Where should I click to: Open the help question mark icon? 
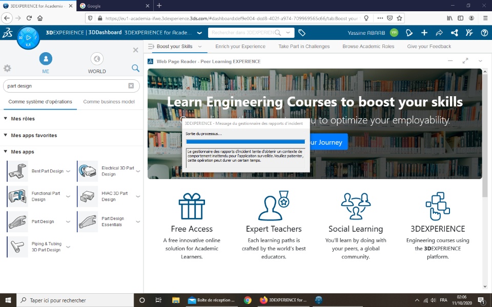(484, 33)
